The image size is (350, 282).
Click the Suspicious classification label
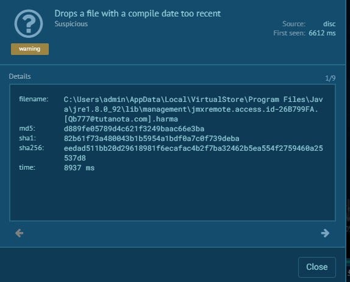click(x=71, y=24)
